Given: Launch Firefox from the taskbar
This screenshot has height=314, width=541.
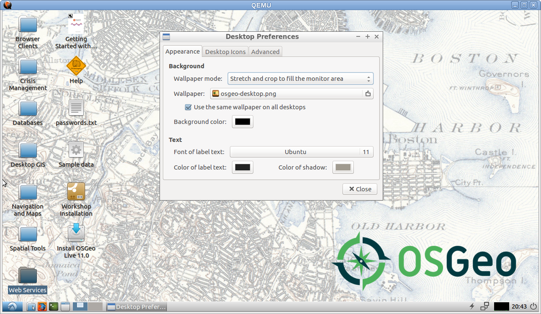Looking at the screenshot, I should pos(42,306).
